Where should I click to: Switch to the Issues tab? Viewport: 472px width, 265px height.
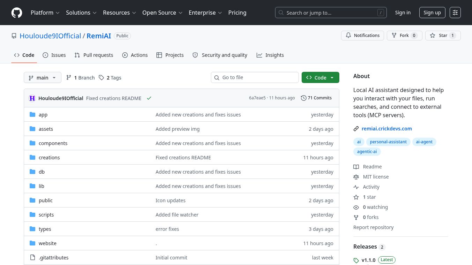tap(54, 55)
